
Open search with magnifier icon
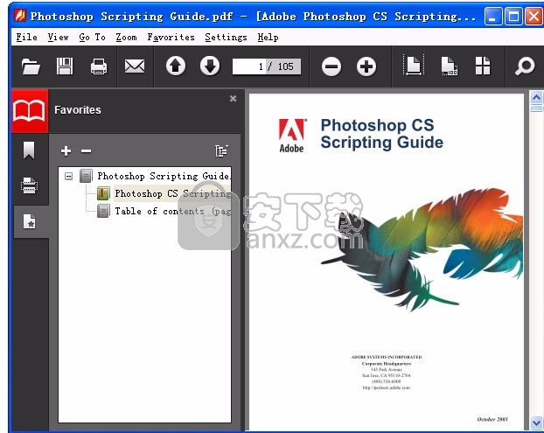[524, 66]
